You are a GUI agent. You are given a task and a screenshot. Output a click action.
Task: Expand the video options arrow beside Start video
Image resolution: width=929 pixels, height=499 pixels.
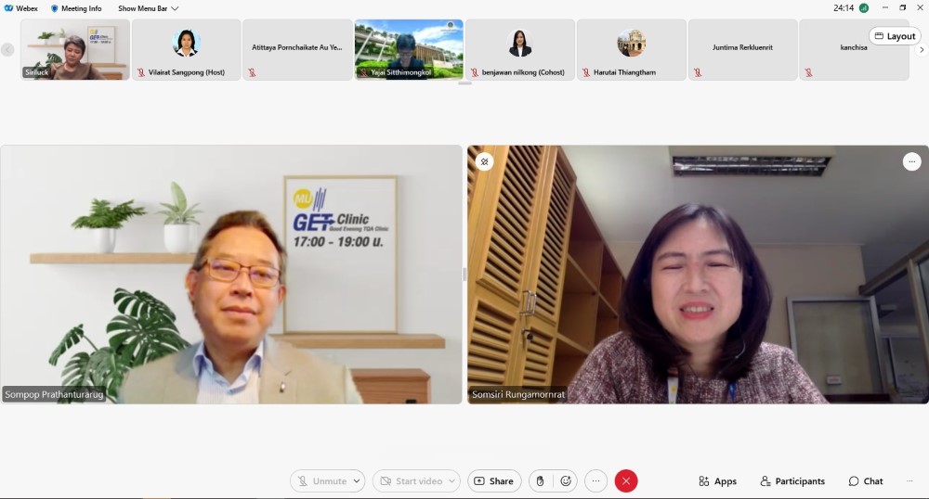(x=452, y=481)
